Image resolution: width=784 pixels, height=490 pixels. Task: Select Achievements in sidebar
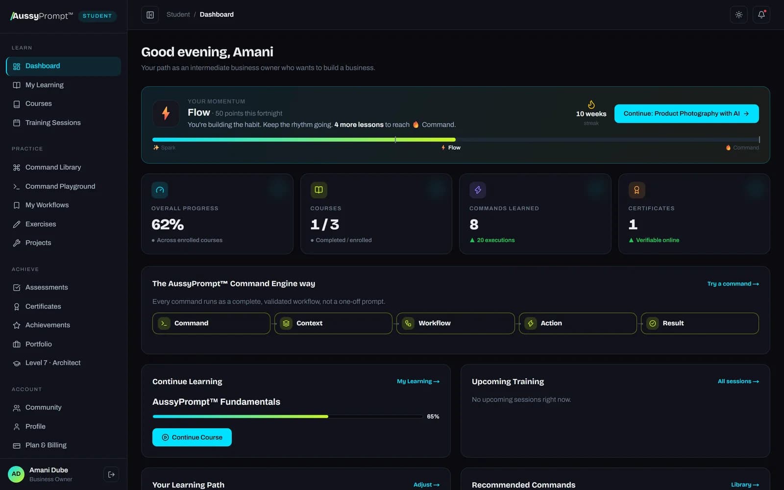(x=63, y=325)
